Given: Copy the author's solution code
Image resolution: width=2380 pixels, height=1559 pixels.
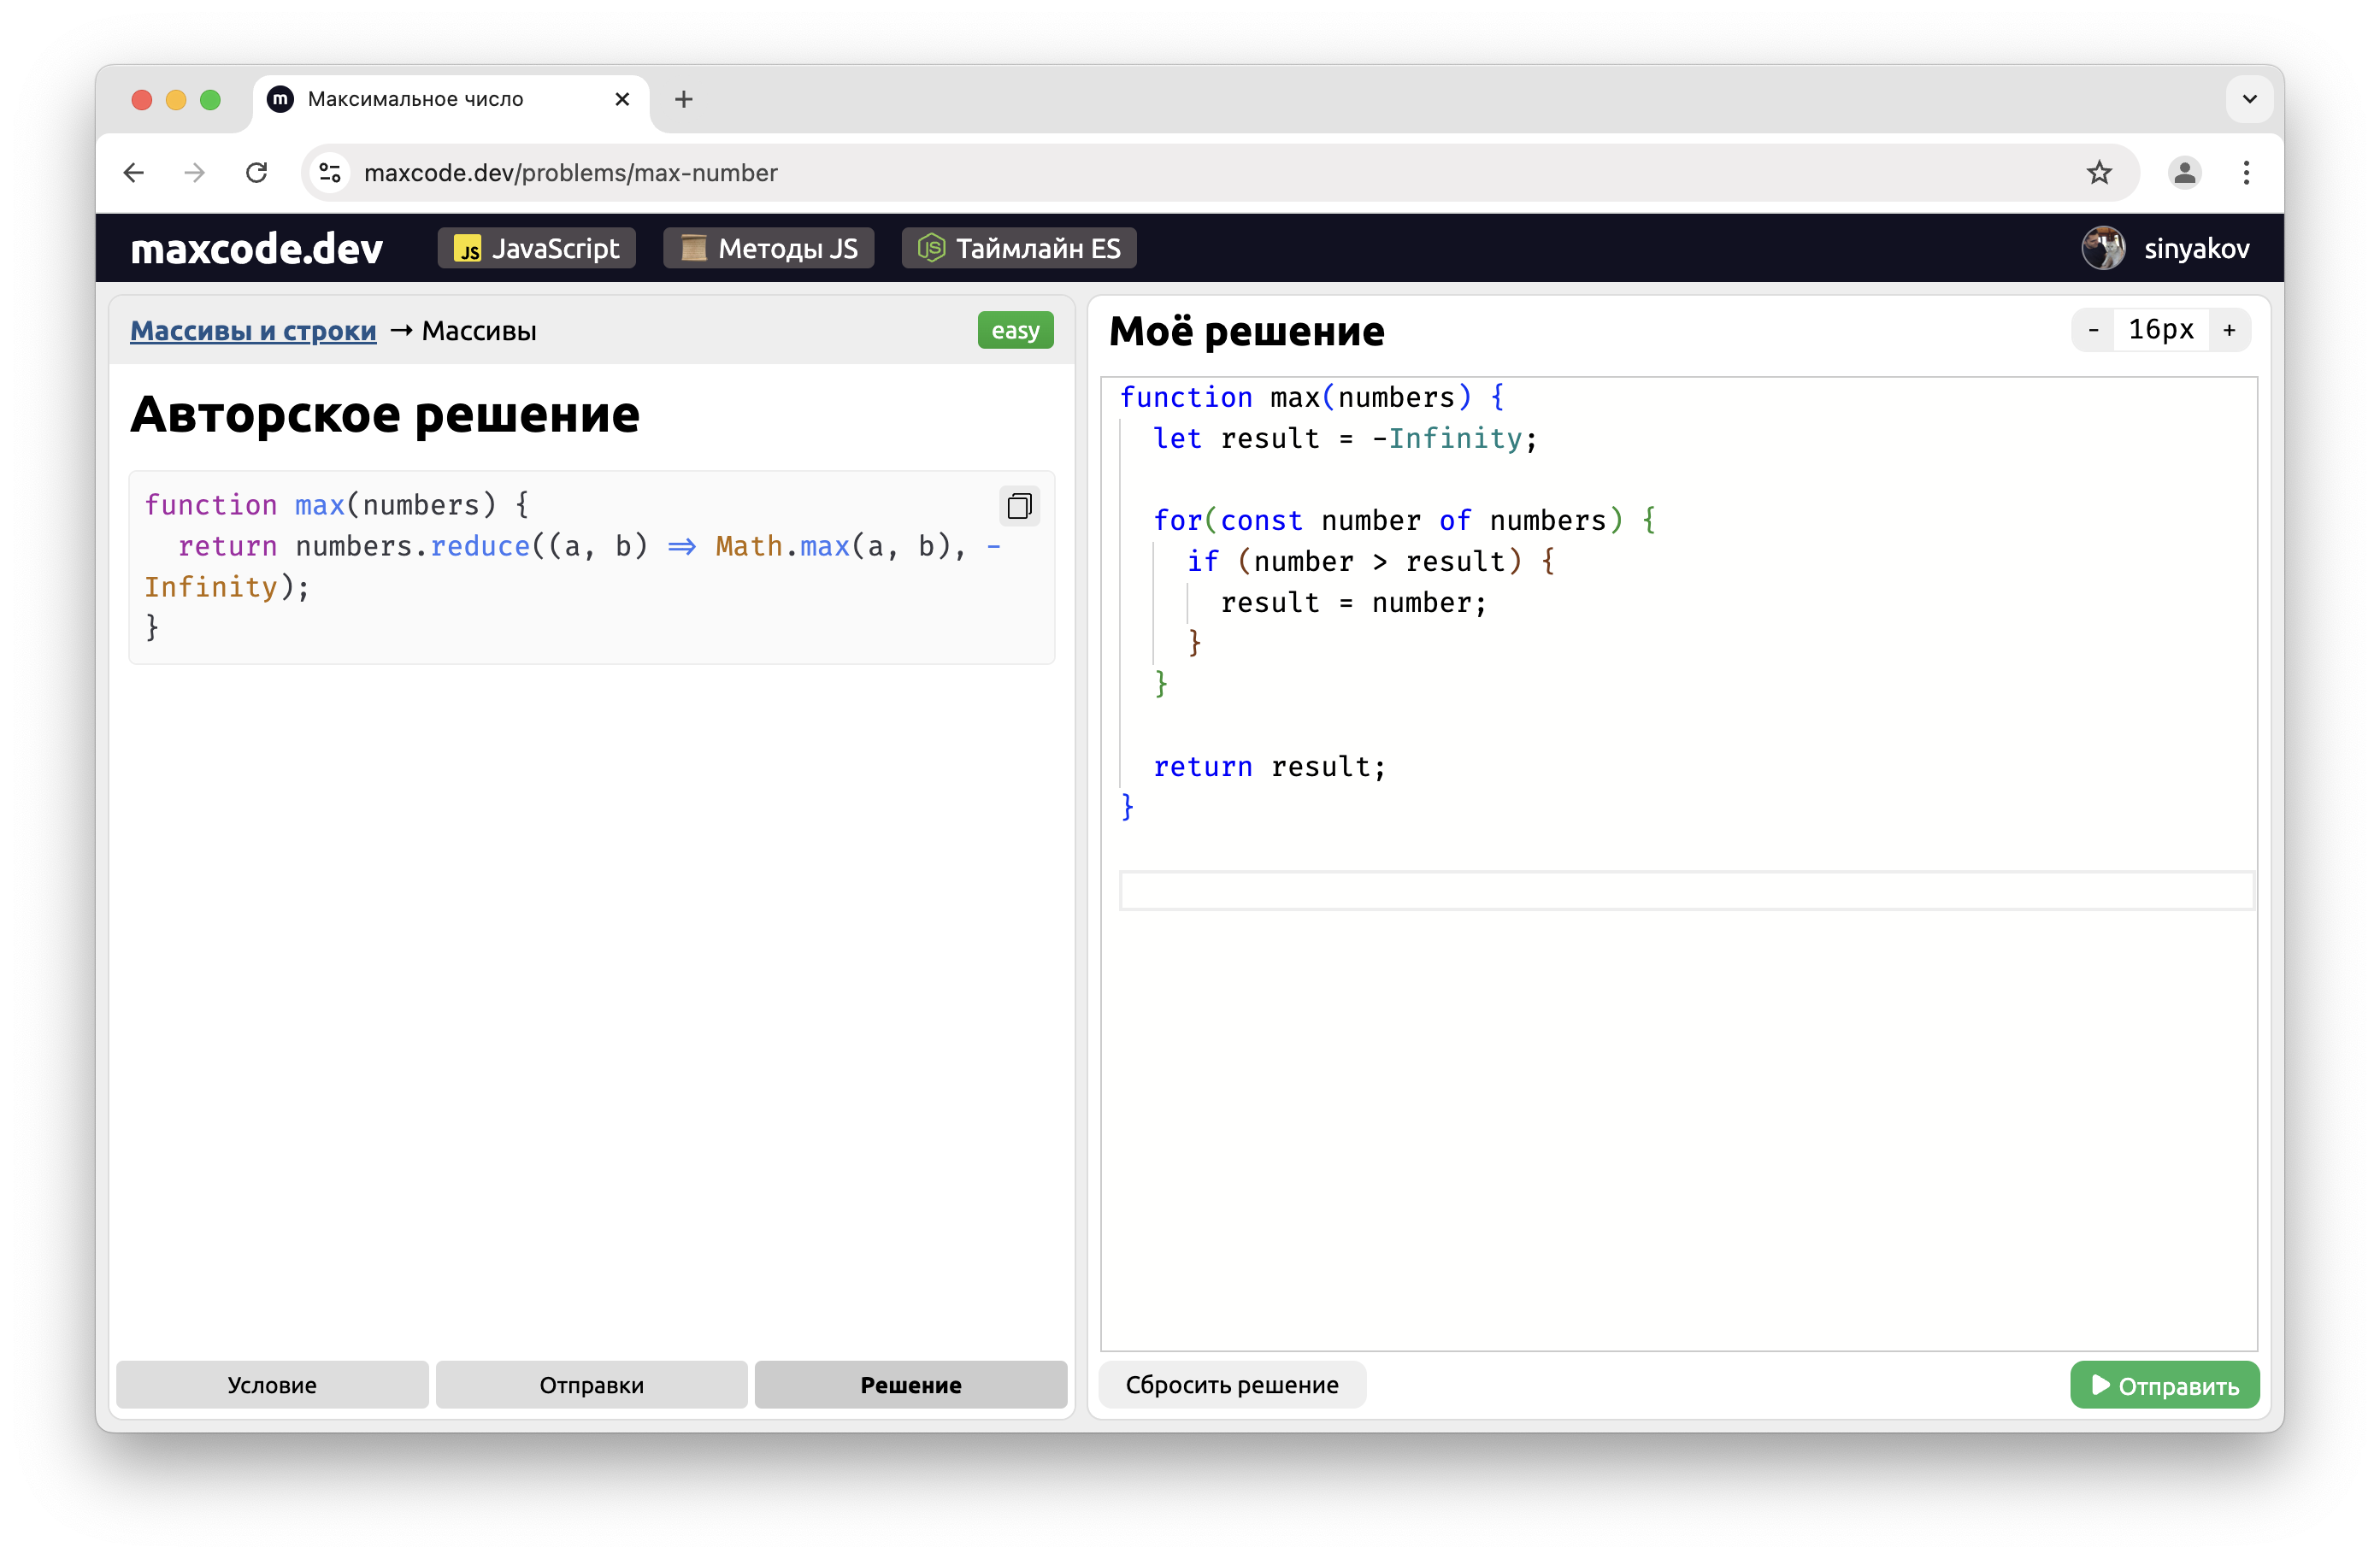Looking at the screenshot, I should tap(1019, 506).
